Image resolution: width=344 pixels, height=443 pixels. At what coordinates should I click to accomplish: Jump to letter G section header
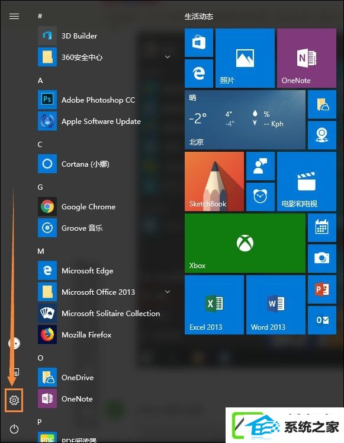[40, 187]
